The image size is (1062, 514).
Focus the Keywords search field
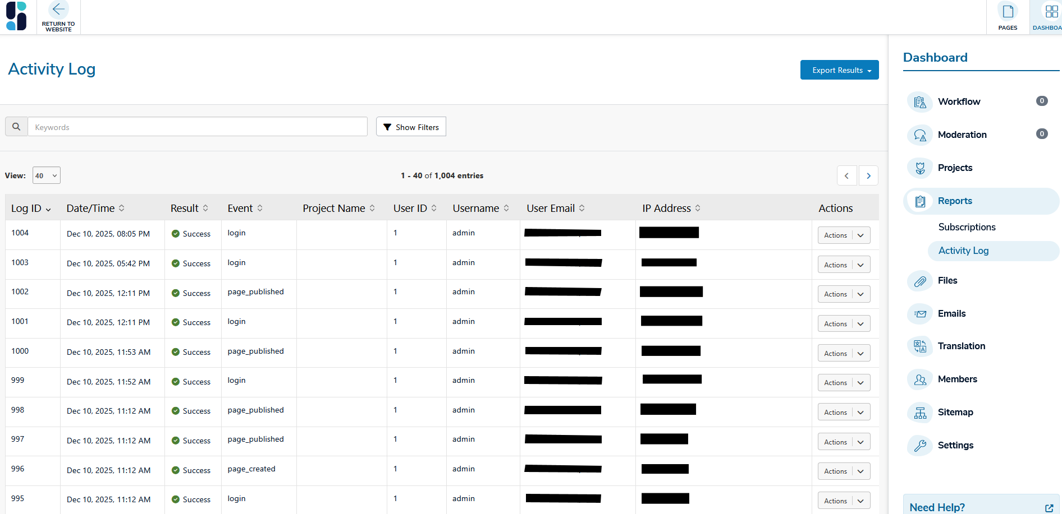198,127
